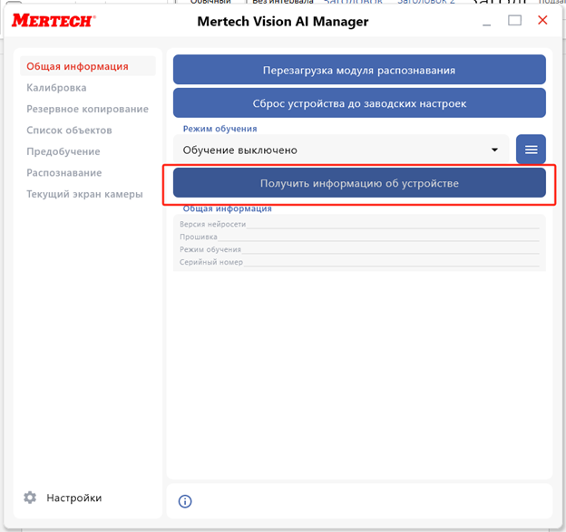Screen dimensions: 566x532
Task: Click "Mertech Vision AI Manager" window title
Action: pos(283,21)
